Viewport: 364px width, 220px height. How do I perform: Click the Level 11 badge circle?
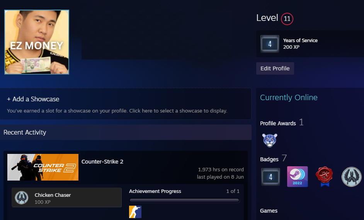click(x=287, y=19)
